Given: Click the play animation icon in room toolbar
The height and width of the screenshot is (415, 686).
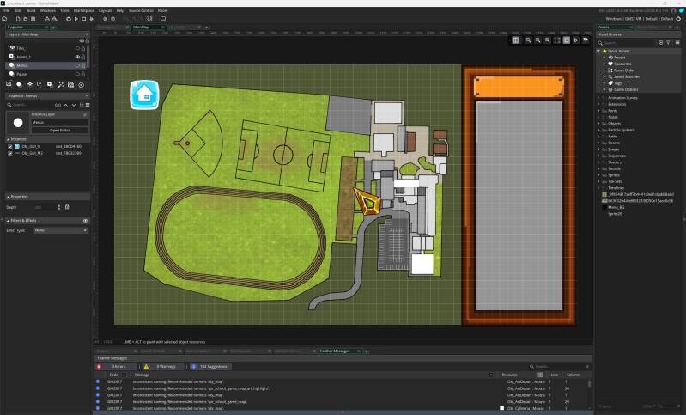Looking at the screenshot, I should [x=576, y=40].
